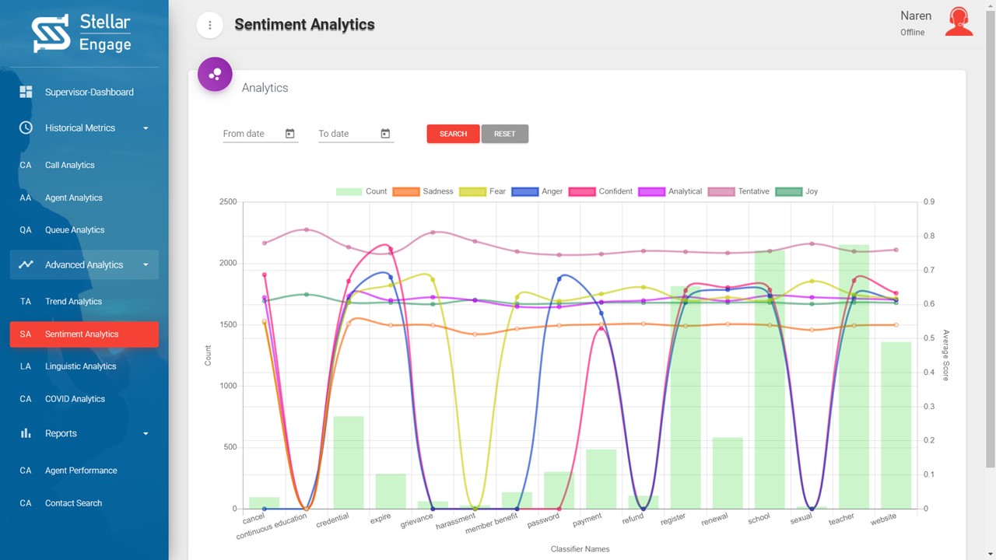Open the three-dot menu beside the title
The image size is (996, 560).
click(x=209, y=25)
